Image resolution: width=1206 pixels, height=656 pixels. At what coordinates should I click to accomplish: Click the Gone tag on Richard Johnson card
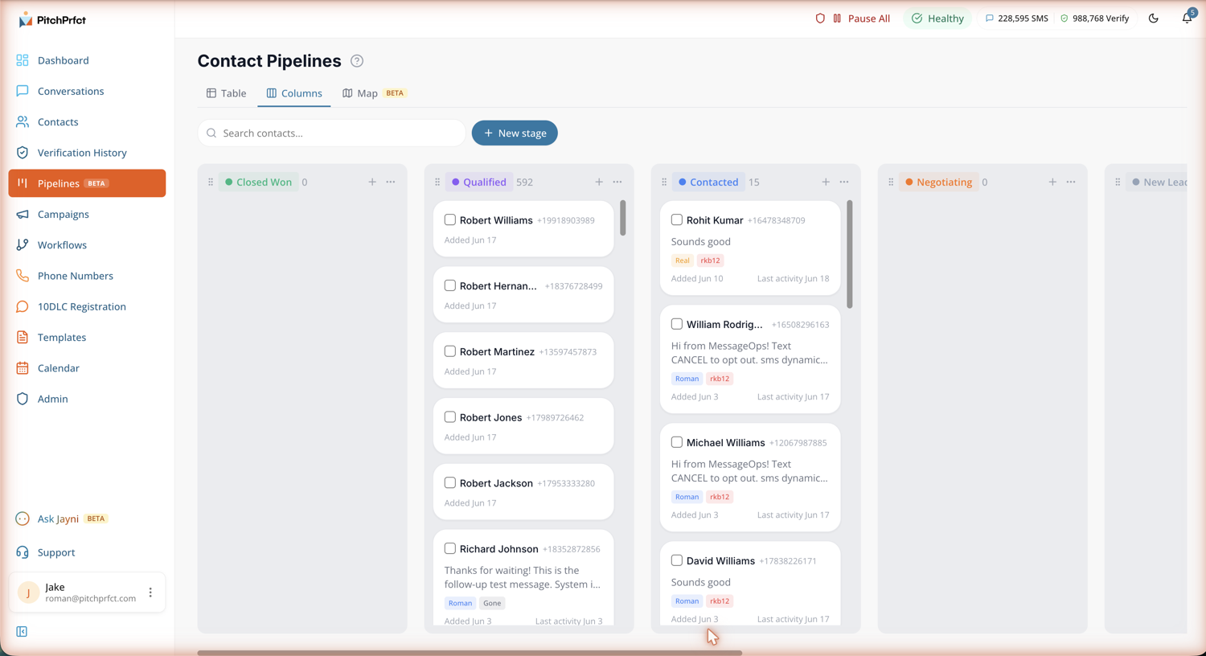pyautogui.click(x=492, y=603)
